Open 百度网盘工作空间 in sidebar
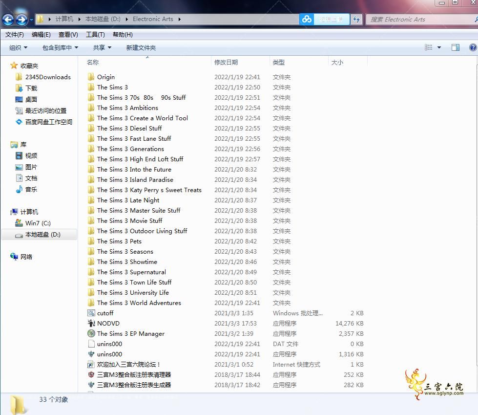The width and height of the screenshot is (478, 415). point(48,122)
